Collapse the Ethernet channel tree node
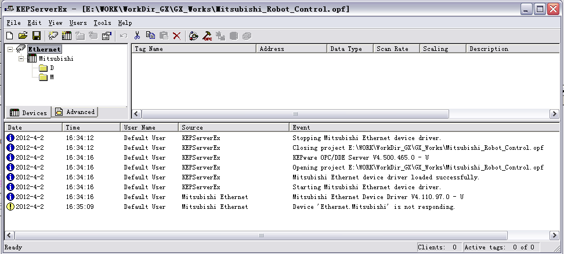The image size is (564, 254). pos(11,49)
